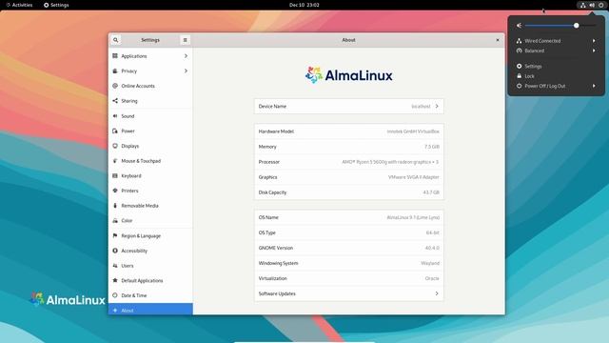The image size is (609, 343).
Task: Select Wired Connected in system menu
Action: tap(556, 40)
